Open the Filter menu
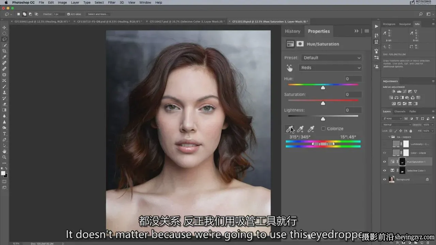This screenshot has width=436, height=245. 112,2
